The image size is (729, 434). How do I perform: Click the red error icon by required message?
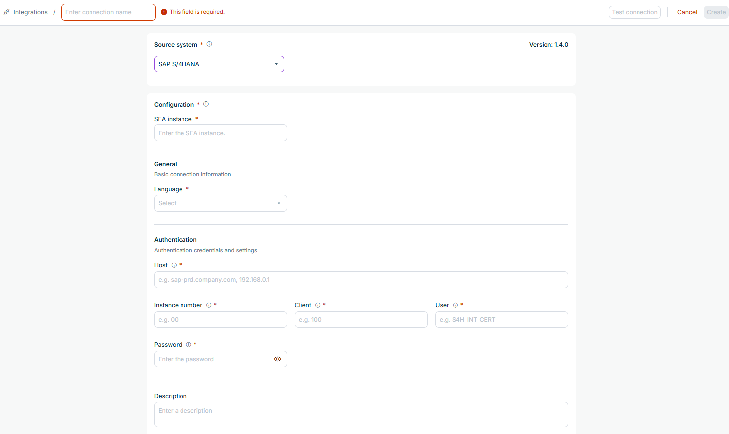click(164, 12)
